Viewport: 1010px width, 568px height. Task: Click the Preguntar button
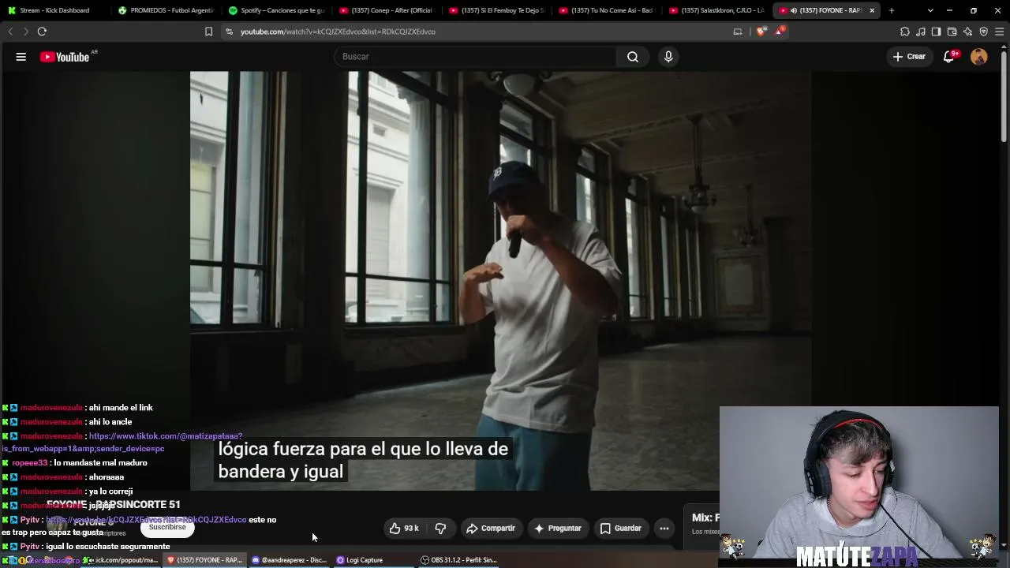(557, 529)
